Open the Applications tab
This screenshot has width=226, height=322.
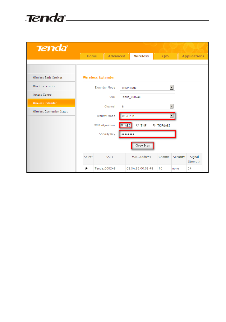pyautogui.click(x=193, y=56)
